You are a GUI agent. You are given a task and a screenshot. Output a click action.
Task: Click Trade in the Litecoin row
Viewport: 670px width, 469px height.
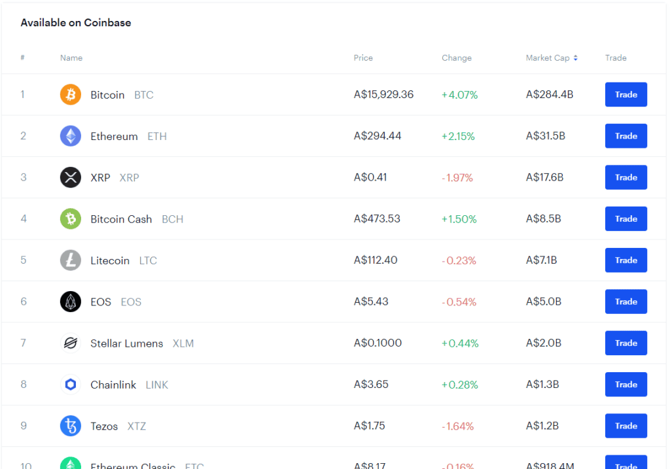point(626,260)
